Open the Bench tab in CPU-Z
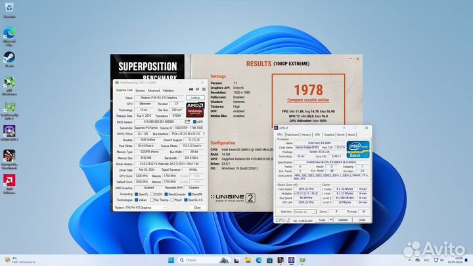 click(340, 135)
